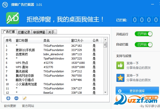160x109 pixels.
Task: Click the 已拦截 blocked counter digits
Action: coord(145,20)
